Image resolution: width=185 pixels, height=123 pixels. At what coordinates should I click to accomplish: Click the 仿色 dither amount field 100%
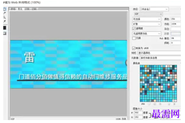tap(176, 24)
